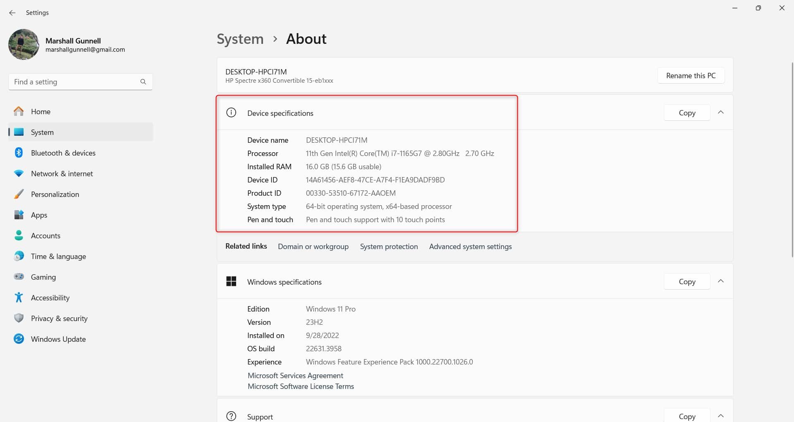Click the Bluetooth icon in the sidebar
794x422 pixels.
(19, 153)
